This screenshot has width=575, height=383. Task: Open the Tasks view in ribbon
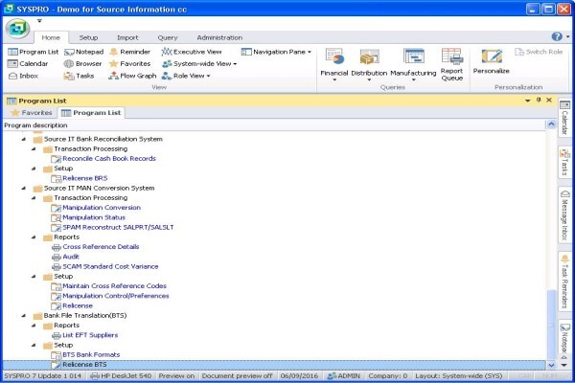tap(79, 76)
